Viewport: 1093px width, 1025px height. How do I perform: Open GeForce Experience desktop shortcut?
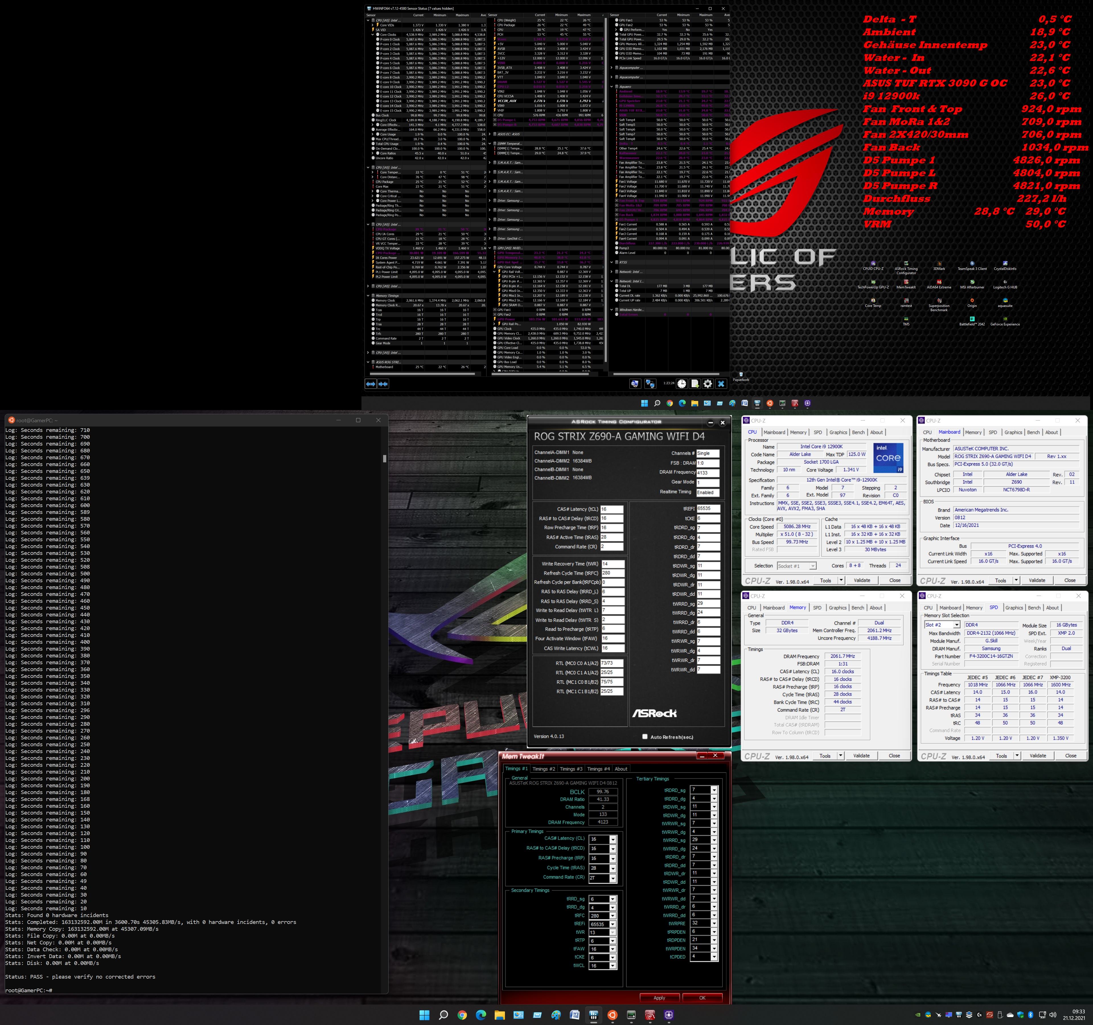1005,321
